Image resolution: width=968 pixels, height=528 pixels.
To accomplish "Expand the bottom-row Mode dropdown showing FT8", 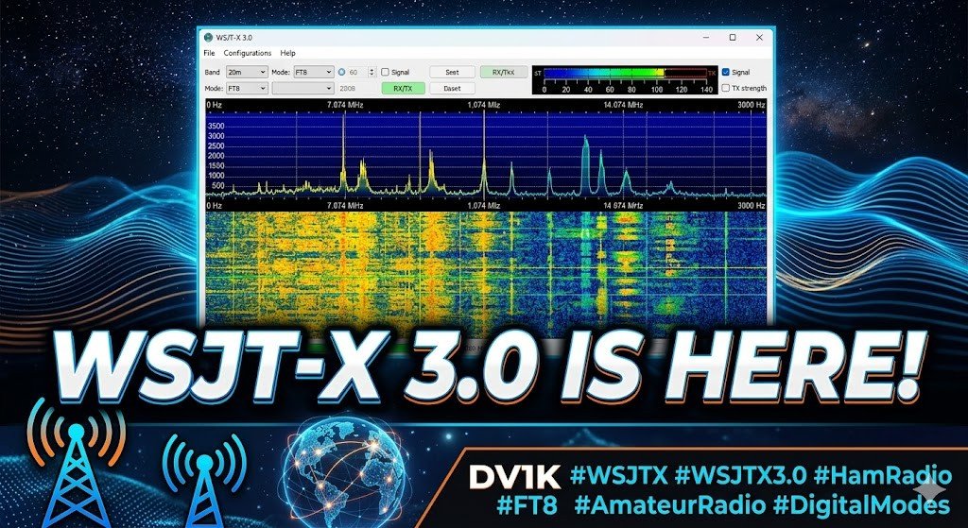I will click(x=247, y=88).
